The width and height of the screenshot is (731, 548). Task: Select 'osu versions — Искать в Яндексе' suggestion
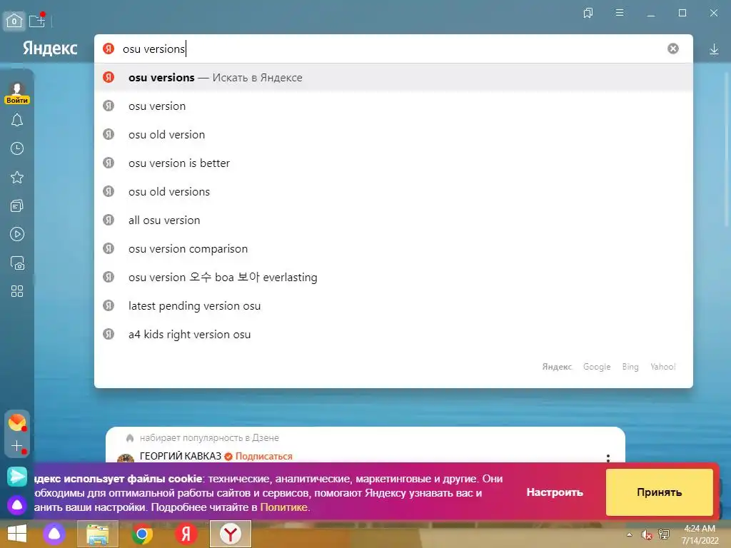tap(393, 77)
